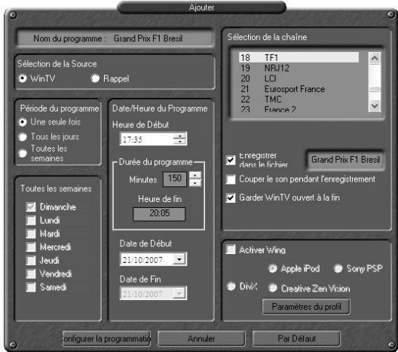Enable 'Couper le son pendant l'enregistrement'
This screenshot has height=352, width=398.
pos(231,179)
